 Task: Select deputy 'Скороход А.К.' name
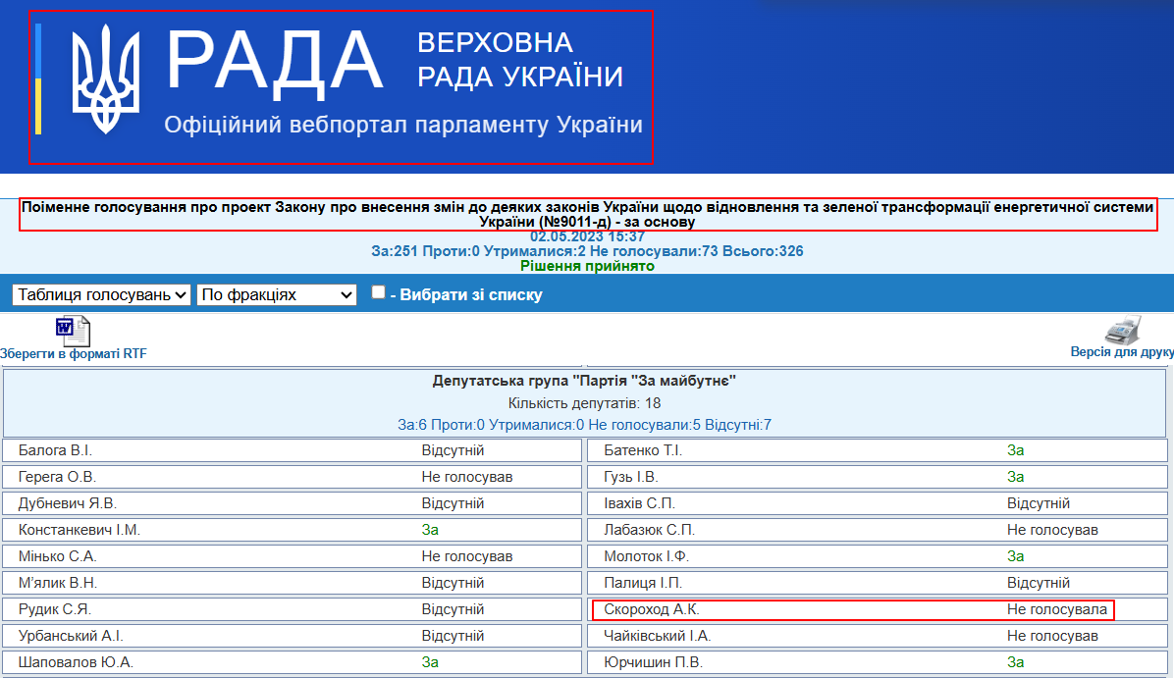point(652,610)
